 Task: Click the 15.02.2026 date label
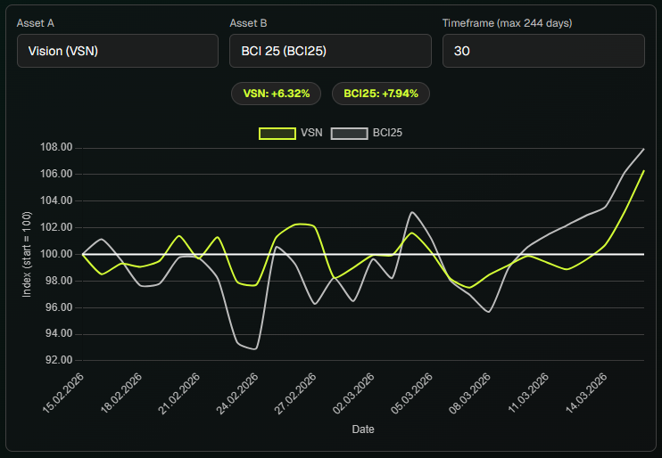63,393
